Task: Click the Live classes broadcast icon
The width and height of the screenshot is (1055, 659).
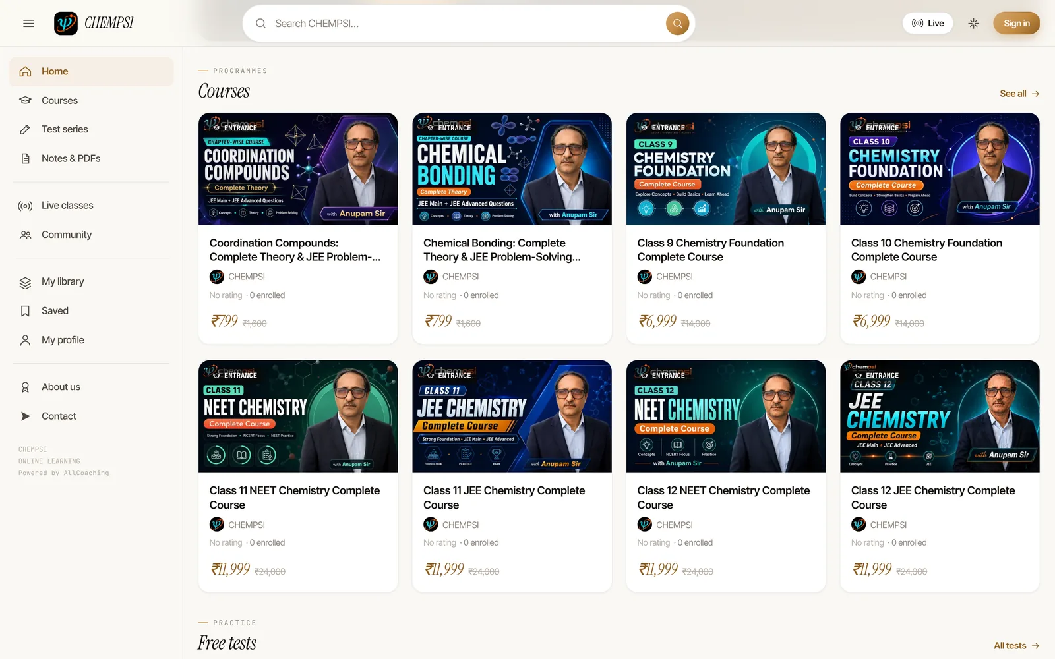Action: coord(26,206)
